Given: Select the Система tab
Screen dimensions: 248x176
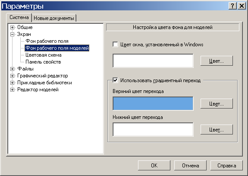Looking at the screenshot, I should (x=19, y=17).
